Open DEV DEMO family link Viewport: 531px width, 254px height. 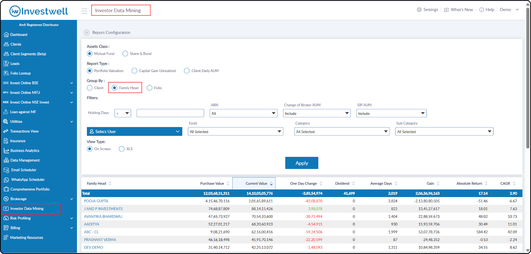94,247
